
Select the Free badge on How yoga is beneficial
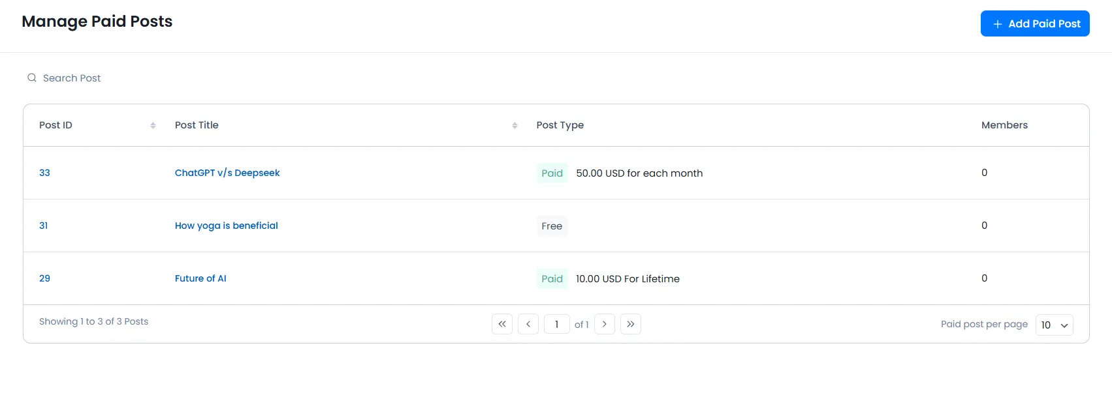tap(552, 226)
